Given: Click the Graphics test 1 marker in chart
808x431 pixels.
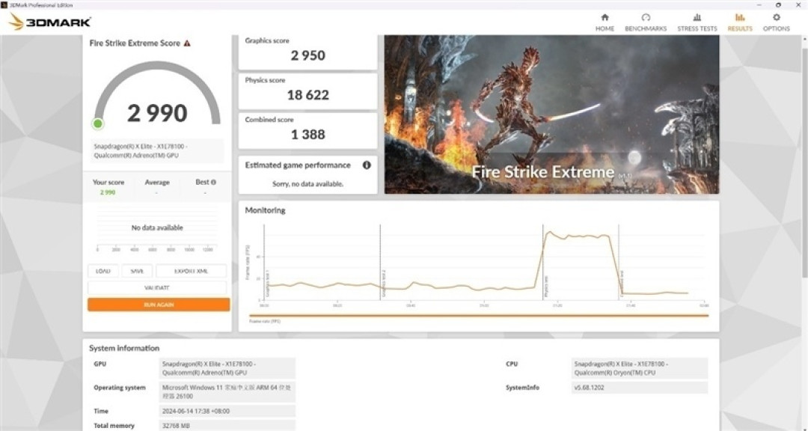Looking at the screenshot, I should tap(267, 284).
